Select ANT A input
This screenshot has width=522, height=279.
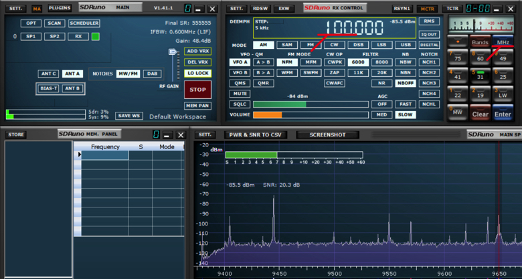[72, 74]
